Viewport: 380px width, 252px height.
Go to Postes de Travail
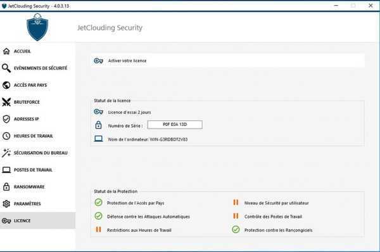(37, 170)
